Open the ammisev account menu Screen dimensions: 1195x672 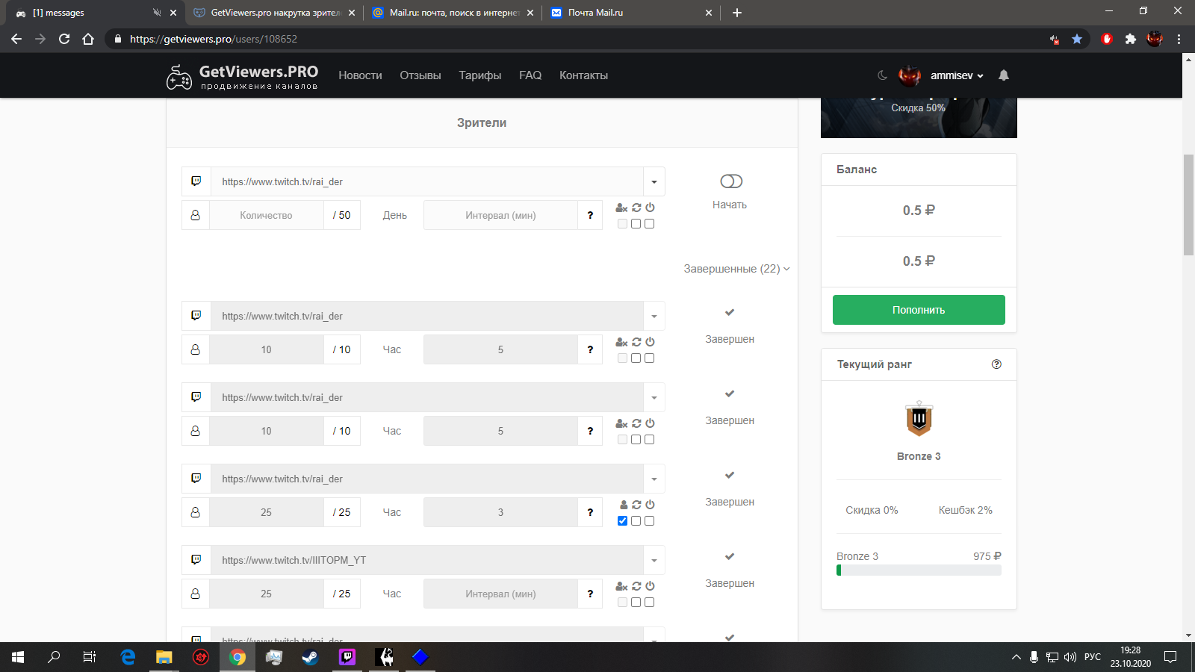[957, 75]
